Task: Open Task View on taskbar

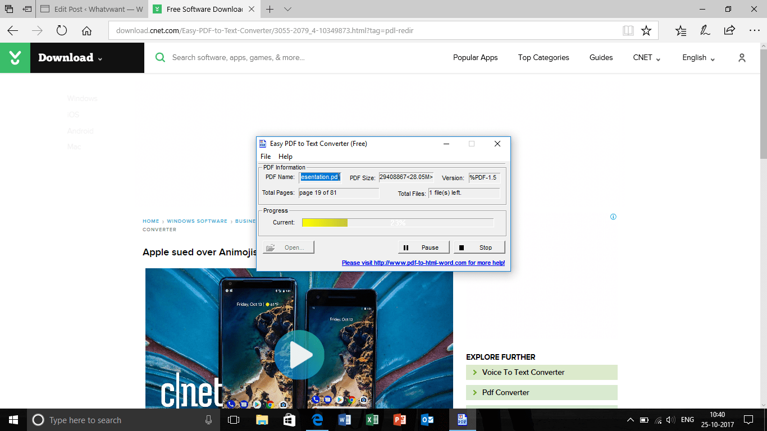Action: [234, 420]
